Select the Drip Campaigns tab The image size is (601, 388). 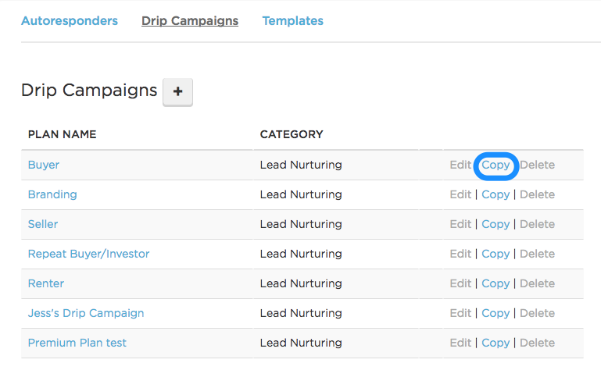(190, 21)
